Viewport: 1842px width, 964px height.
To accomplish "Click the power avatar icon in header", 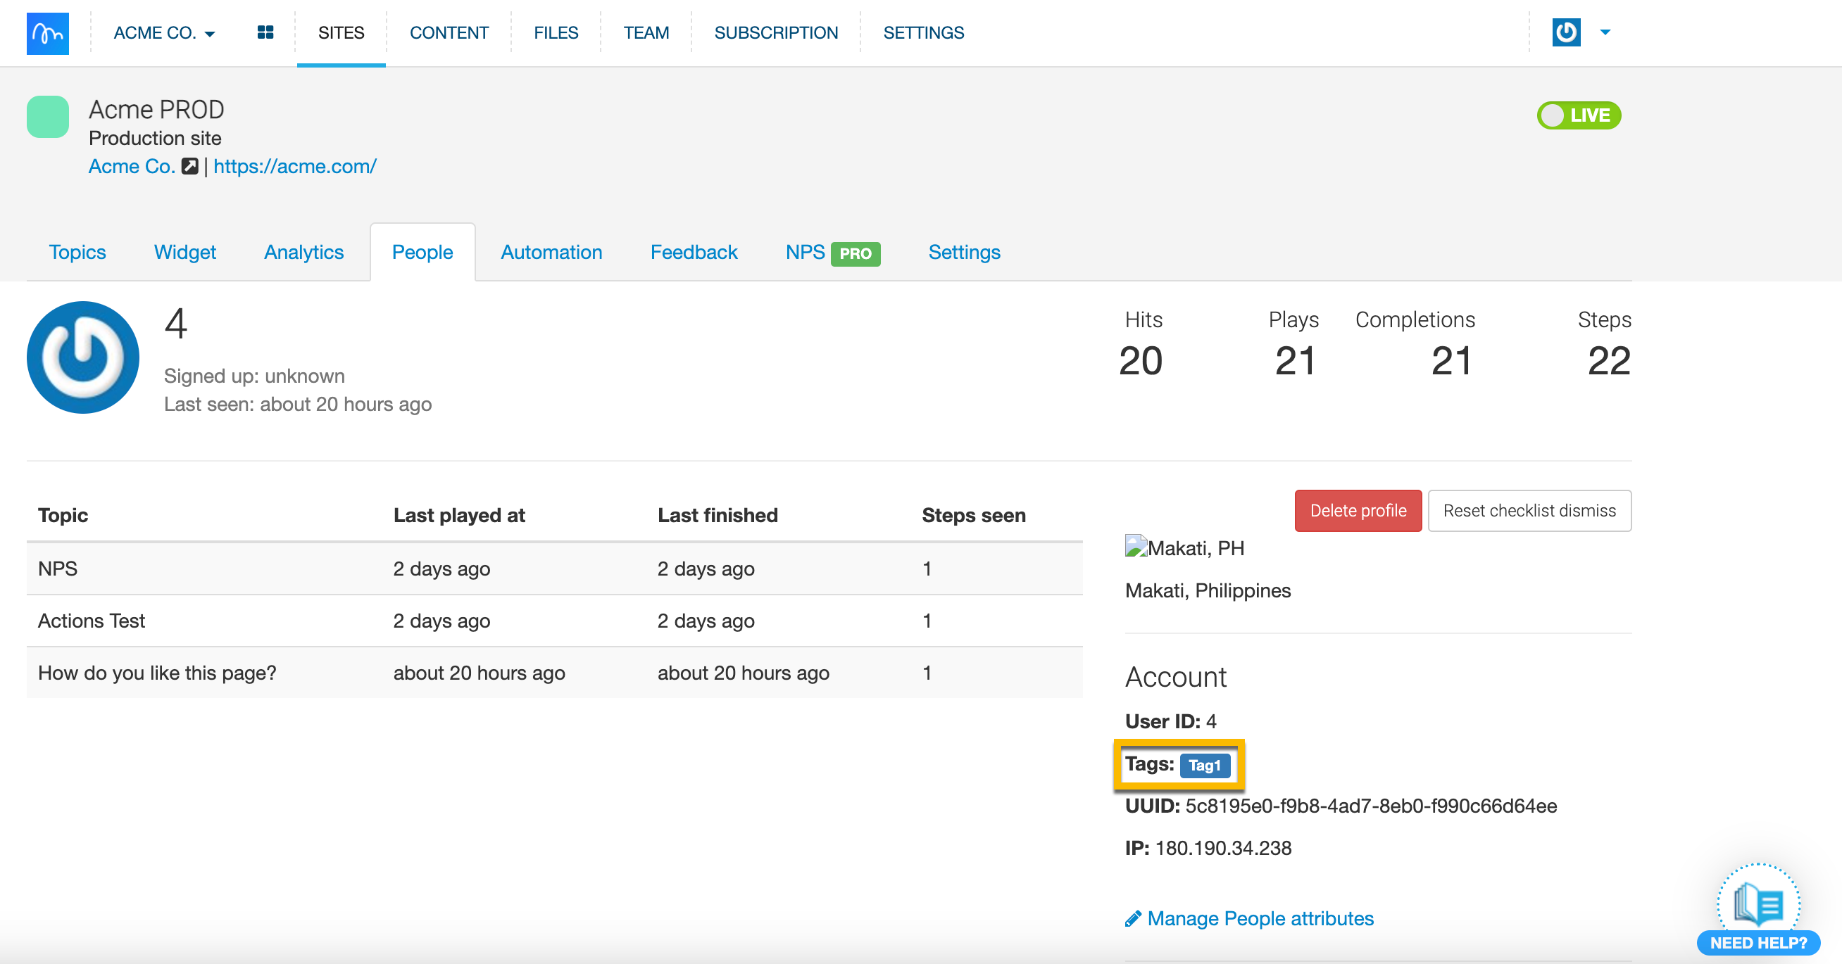I will [x=1565, y=33].
